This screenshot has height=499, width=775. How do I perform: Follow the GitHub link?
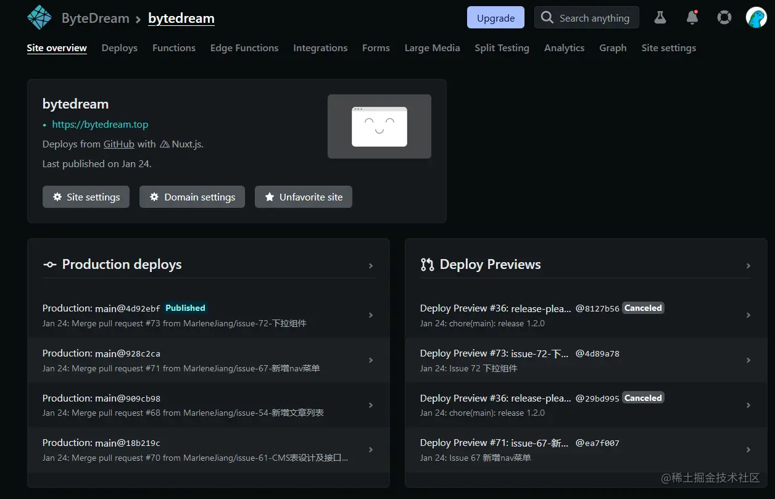118,144
